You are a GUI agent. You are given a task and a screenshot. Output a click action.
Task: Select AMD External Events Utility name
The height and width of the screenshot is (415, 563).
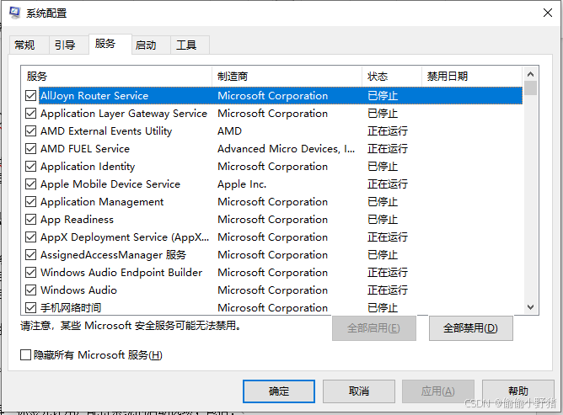(x=106, y=131)
